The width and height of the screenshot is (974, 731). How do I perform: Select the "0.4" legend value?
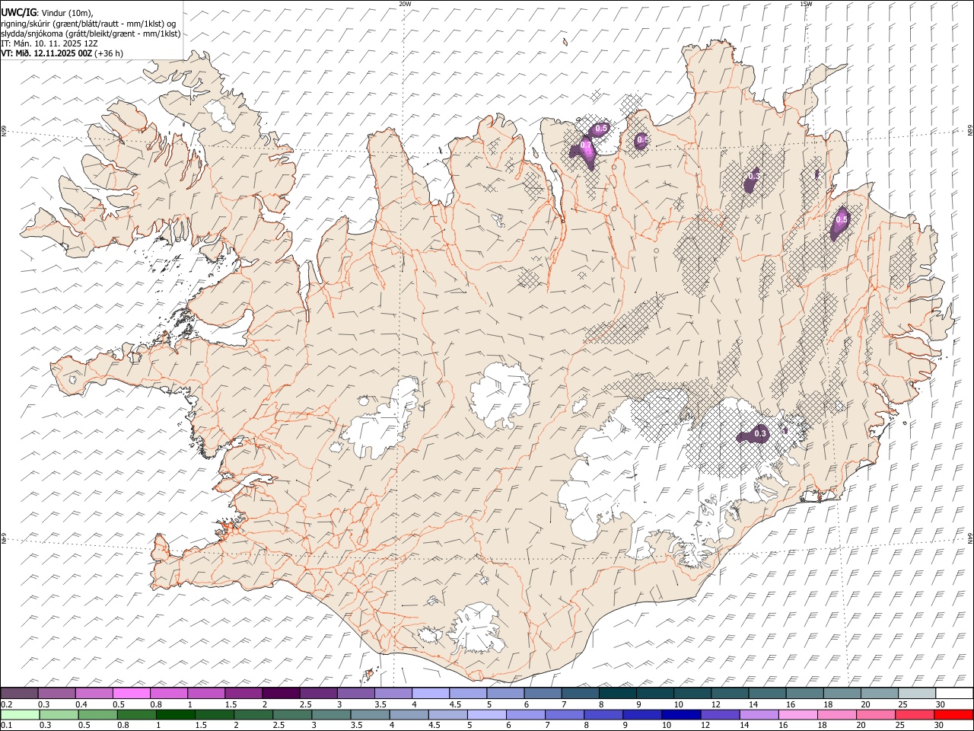point(81,704)
